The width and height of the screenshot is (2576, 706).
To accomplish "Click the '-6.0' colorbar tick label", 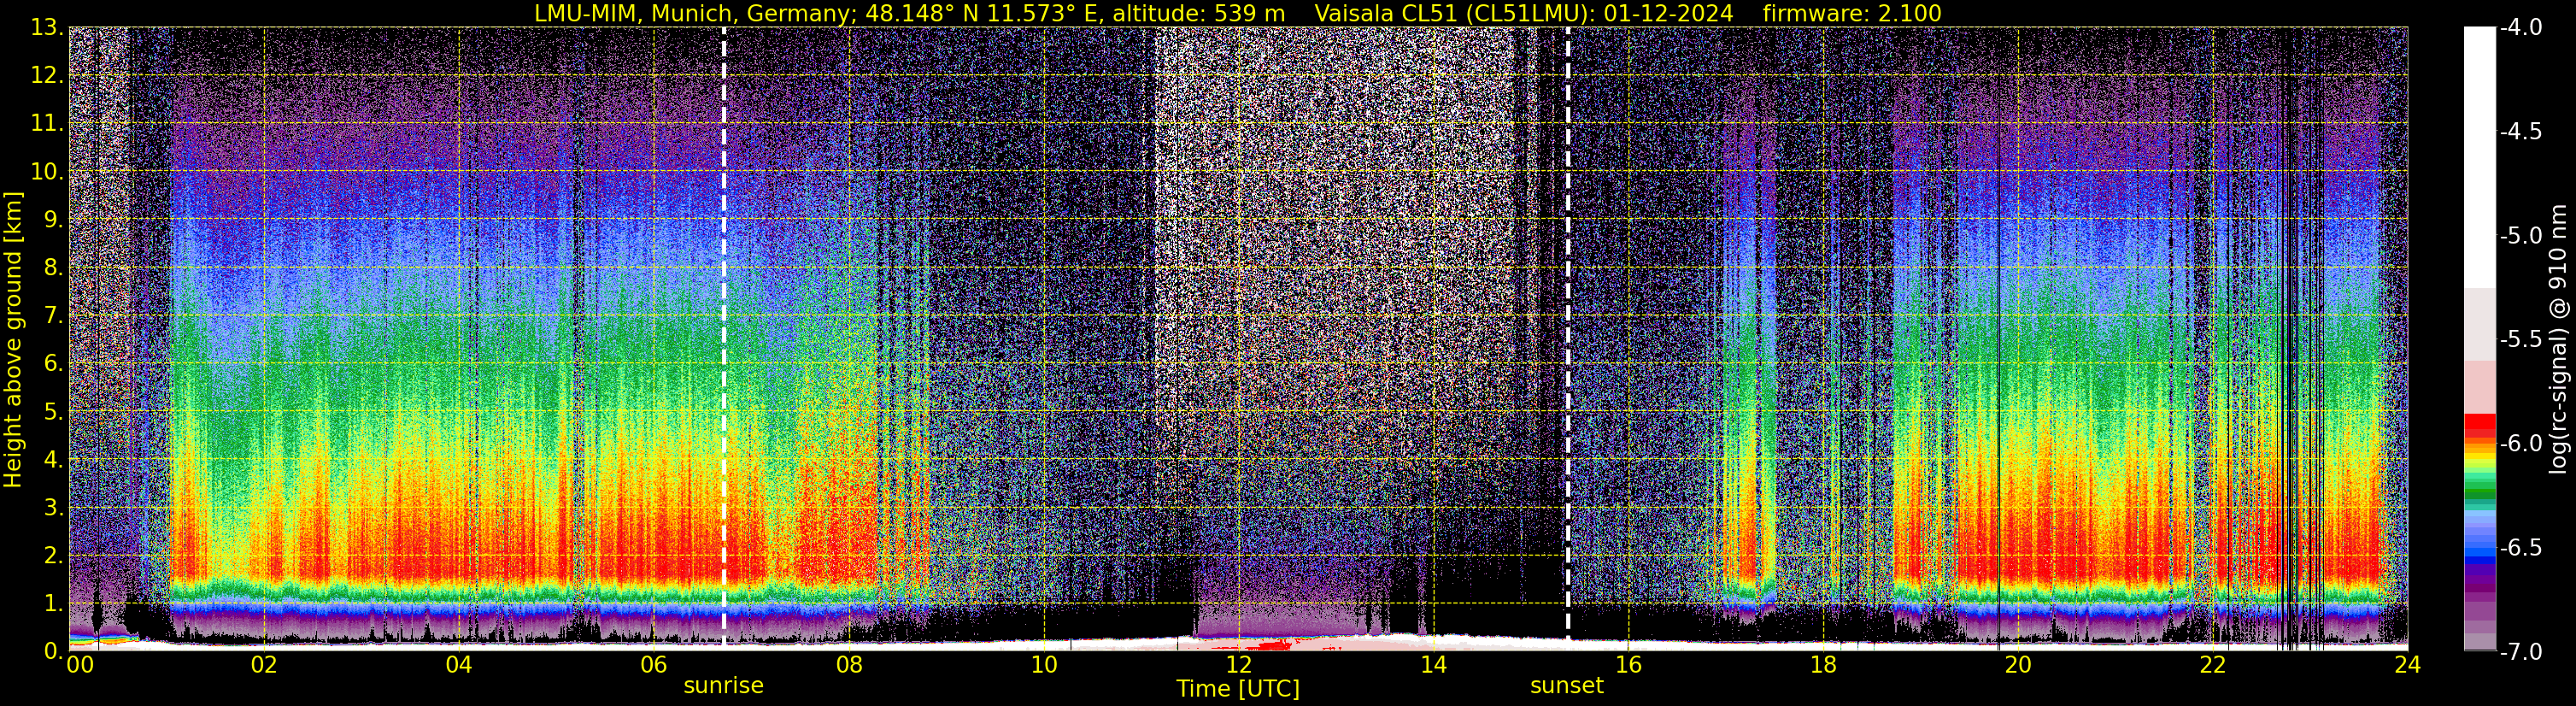I will click(x=2521, y=443).
